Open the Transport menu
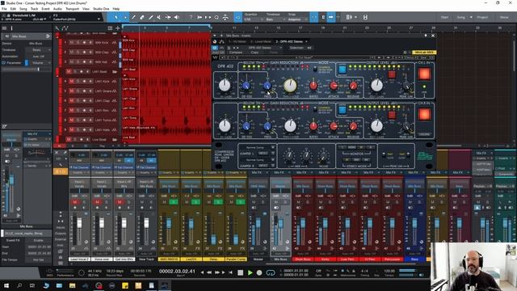The image size is (517, 291). [x=72, y=9]
